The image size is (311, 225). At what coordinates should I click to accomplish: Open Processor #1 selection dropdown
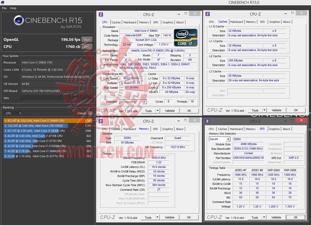tap(133, 102)
